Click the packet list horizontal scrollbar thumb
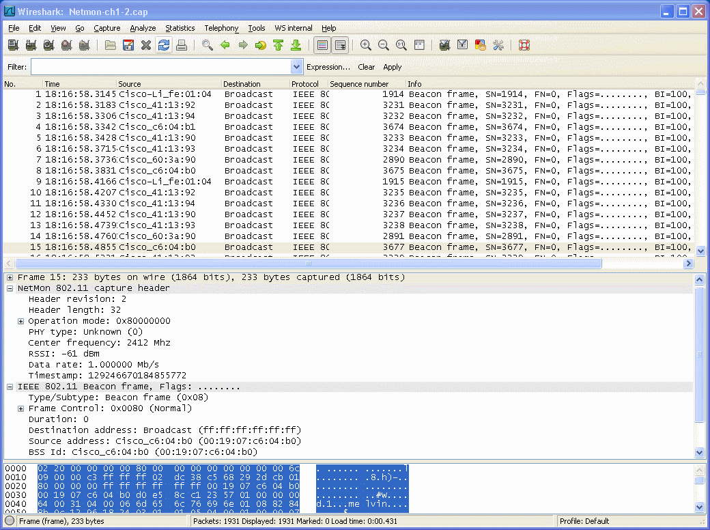The height and width of the screenshot is (530, 710). coord(309,263)
